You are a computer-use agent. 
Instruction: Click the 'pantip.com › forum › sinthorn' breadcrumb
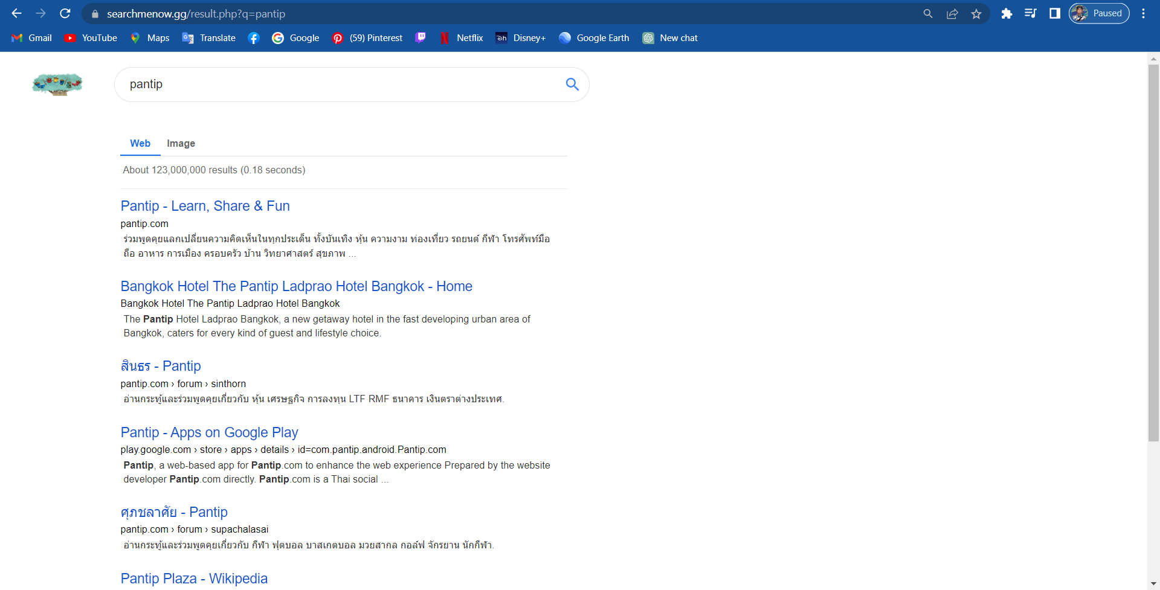183,383
